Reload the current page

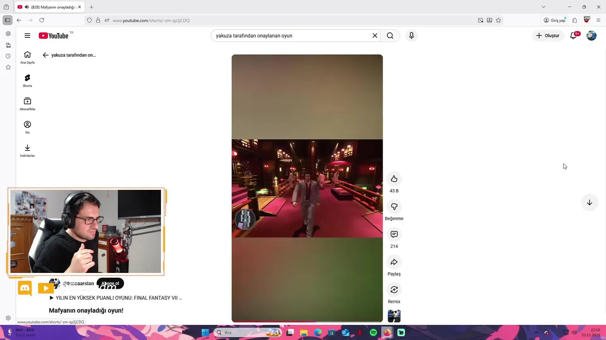point(42,20)
